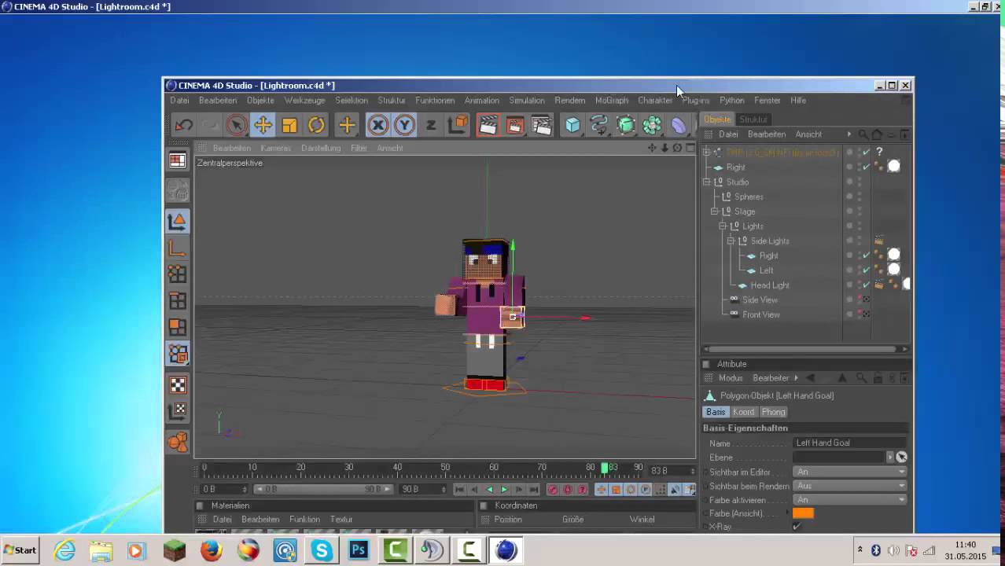Toggle the X-Ray checkbox
1005x566 pixels.
pyautogui.click(x=797, y=527)
